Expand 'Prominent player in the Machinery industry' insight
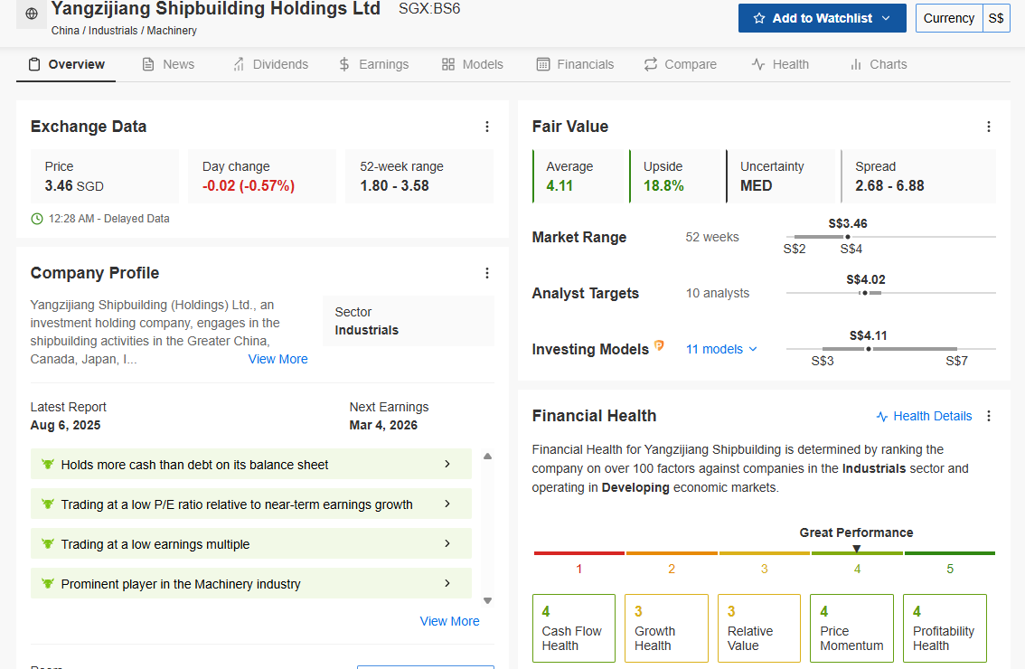Image resolution: width=1025 pixels, height=669 pixels. pyautogui.click(x=251, y=583)
